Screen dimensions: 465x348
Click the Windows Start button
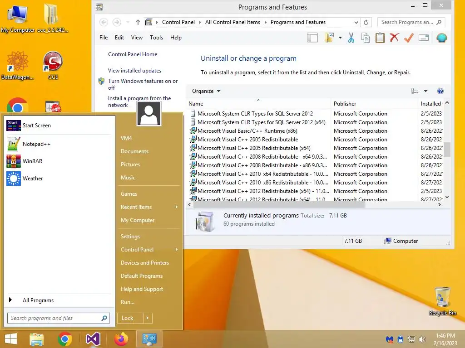11,339
